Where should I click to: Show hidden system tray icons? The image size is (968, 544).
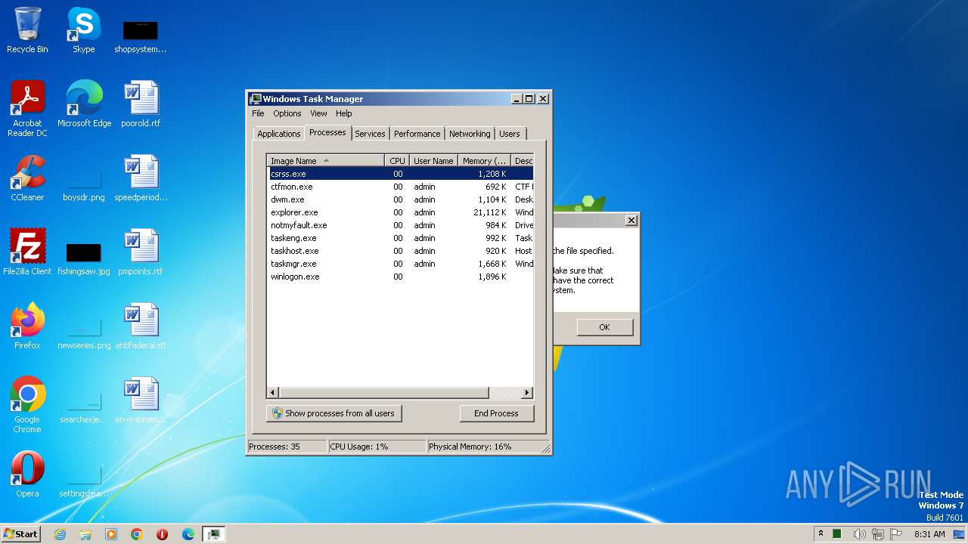[x=821, y=534]
